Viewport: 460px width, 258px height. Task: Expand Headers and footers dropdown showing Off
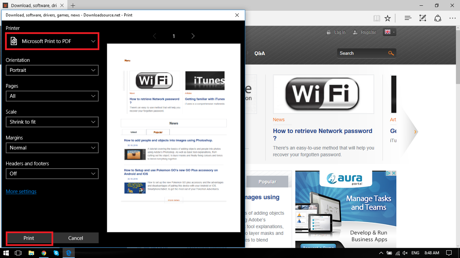point(52,174)
